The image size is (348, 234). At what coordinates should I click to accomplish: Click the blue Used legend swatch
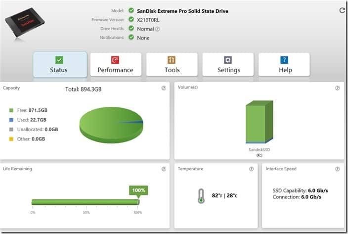(x=11, y=120)
